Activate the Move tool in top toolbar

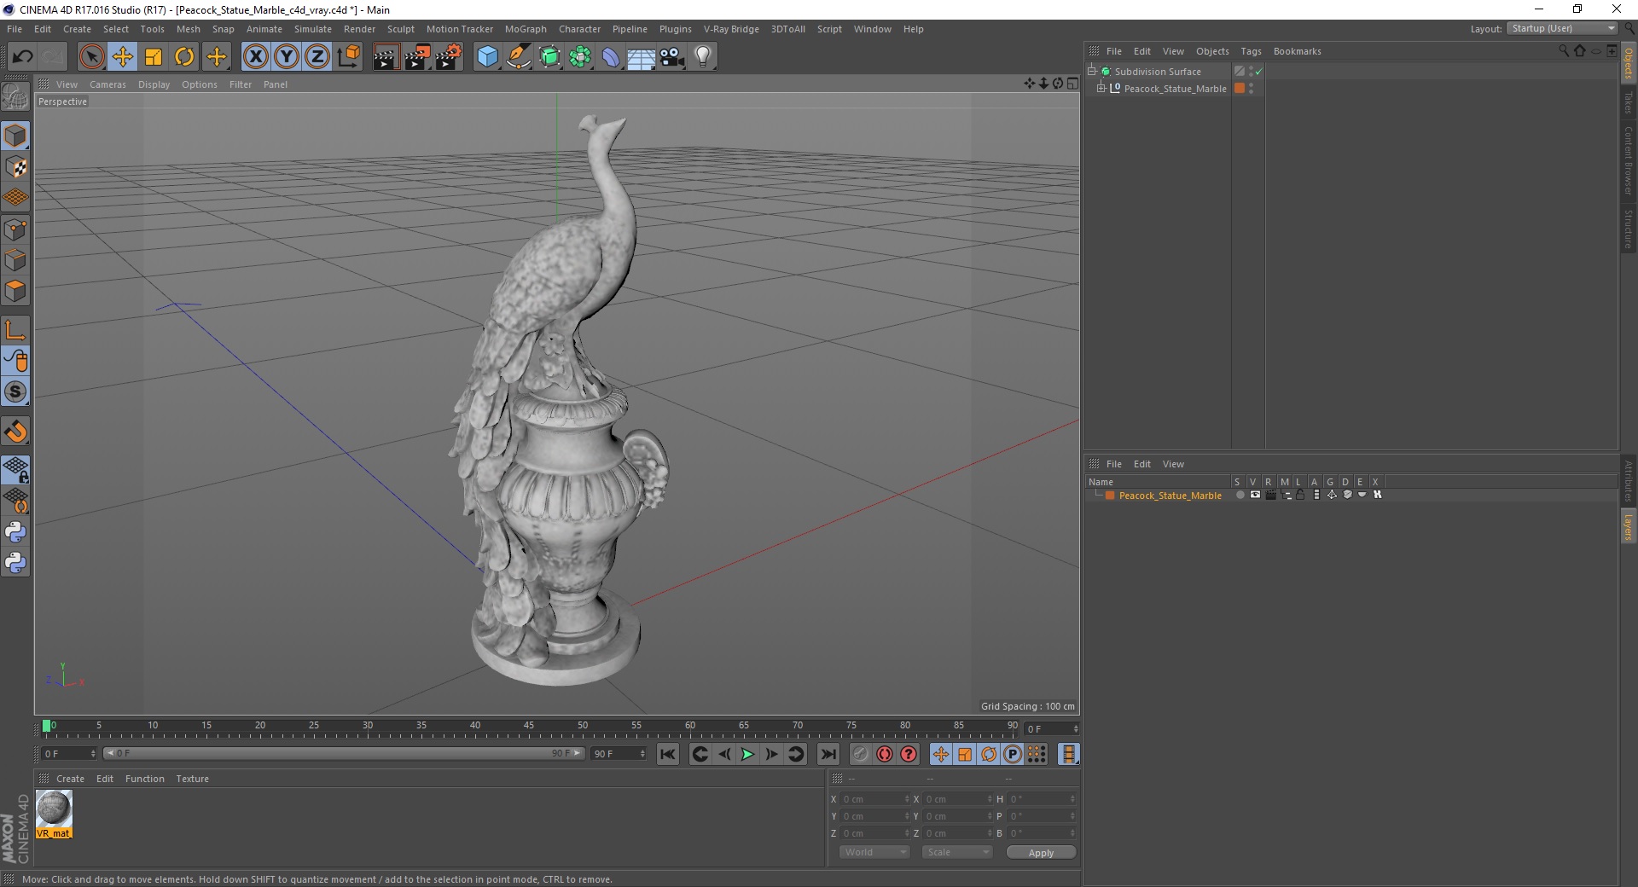point(123,57)
